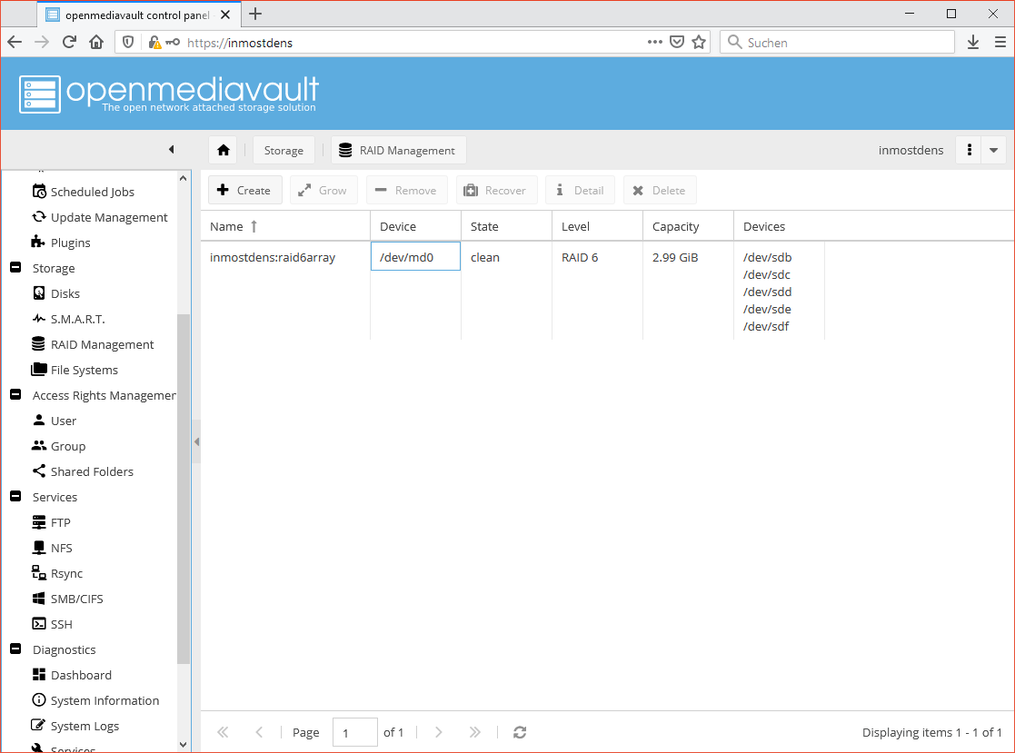Refresh the RAID array list
This screenshot has height=753, width=1015.
pos(519,732)
